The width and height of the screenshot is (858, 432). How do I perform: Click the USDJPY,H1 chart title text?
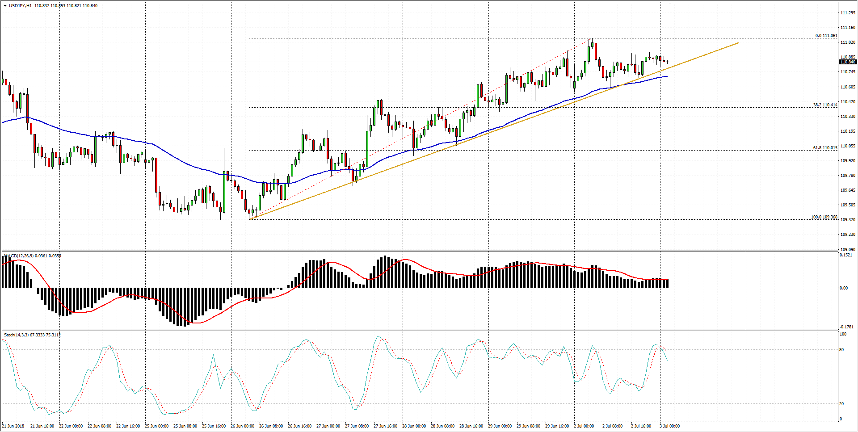20,6
